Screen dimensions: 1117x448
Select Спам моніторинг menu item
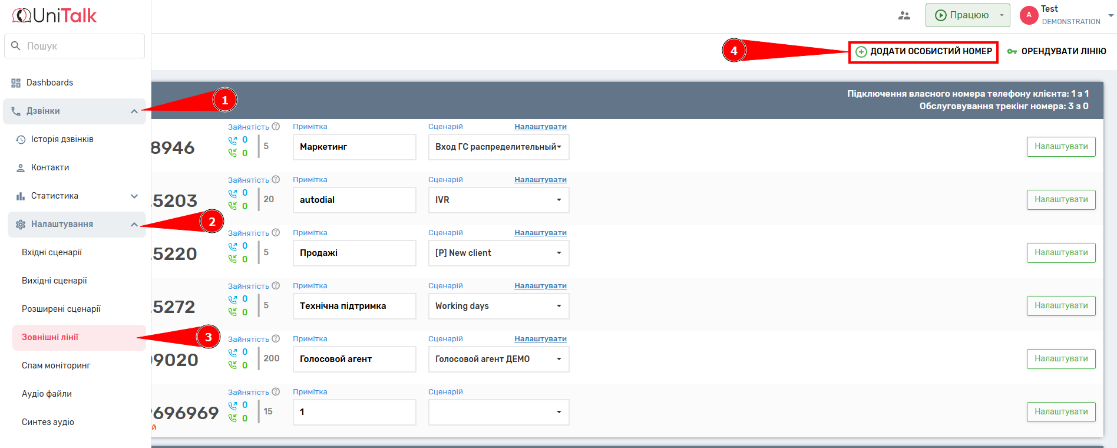[x=56, y=365]
